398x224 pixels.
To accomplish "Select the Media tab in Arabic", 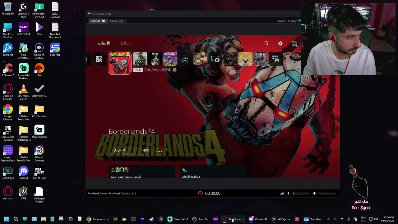I will tap(126, 43).
